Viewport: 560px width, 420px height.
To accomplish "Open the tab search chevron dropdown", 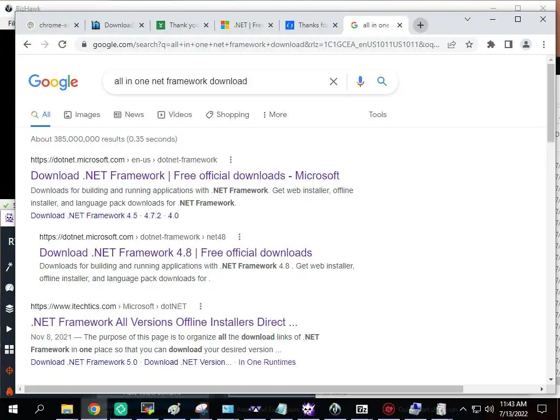I will tap(467, 19).
